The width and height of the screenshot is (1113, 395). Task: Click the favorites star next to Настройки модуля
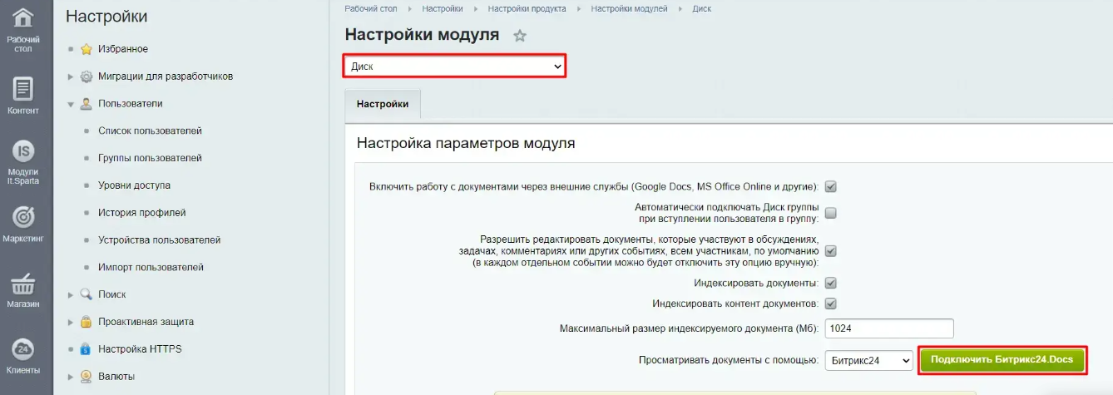[520, 36]
